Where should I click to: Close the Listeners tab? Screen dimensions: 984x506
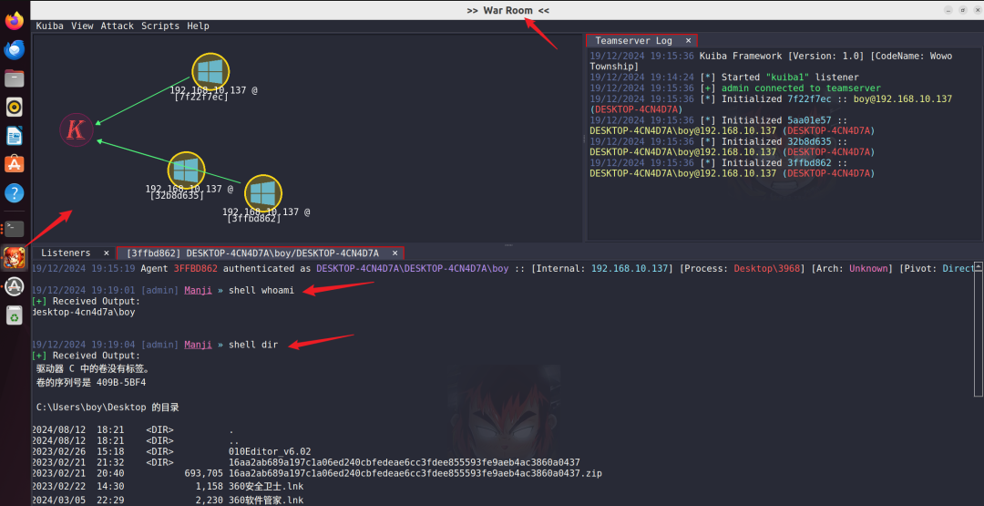click(x=106, y=253)
